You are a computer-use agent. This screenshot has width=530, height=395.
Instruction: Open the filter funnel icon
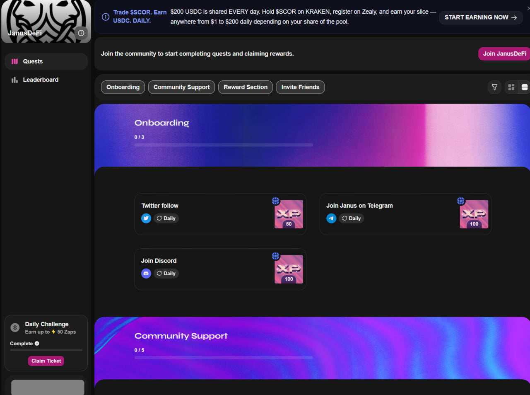pyautogui.click(x=494, y=87)
